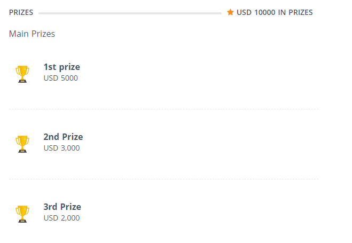Click the gray bar beside PRIZES heading
The width and height of the screenshot is (352, 243).
coord(130,13)
